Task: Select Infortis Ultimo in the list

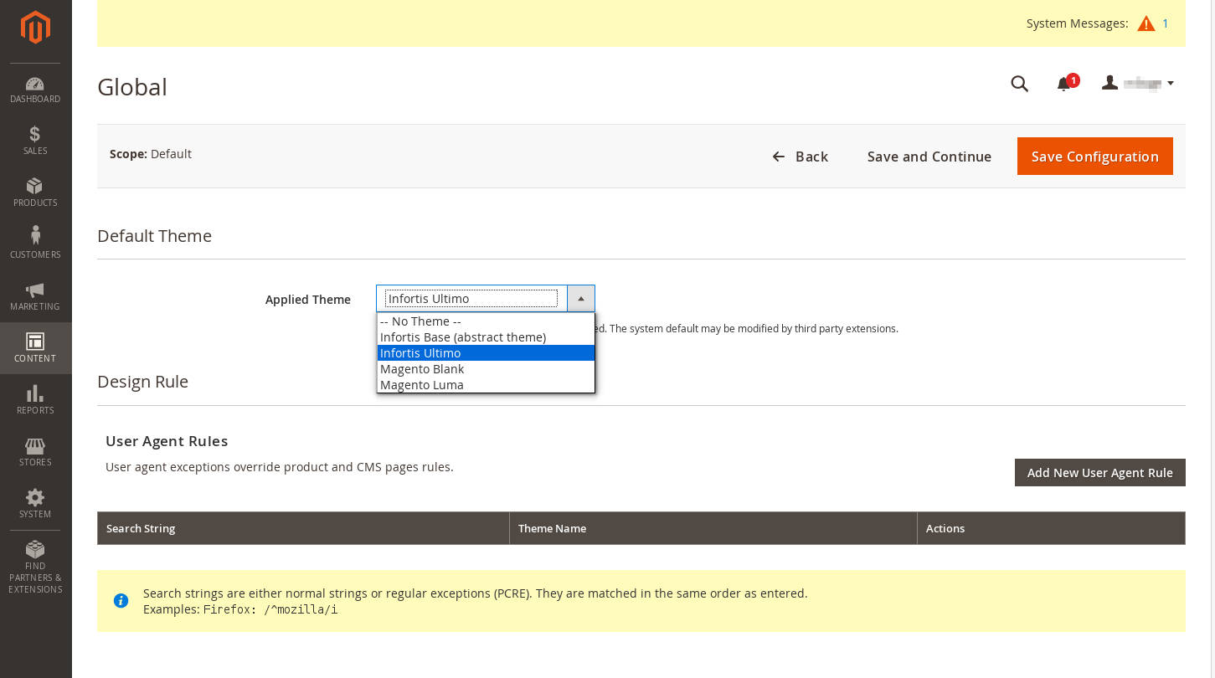Action: pos(486,353)
